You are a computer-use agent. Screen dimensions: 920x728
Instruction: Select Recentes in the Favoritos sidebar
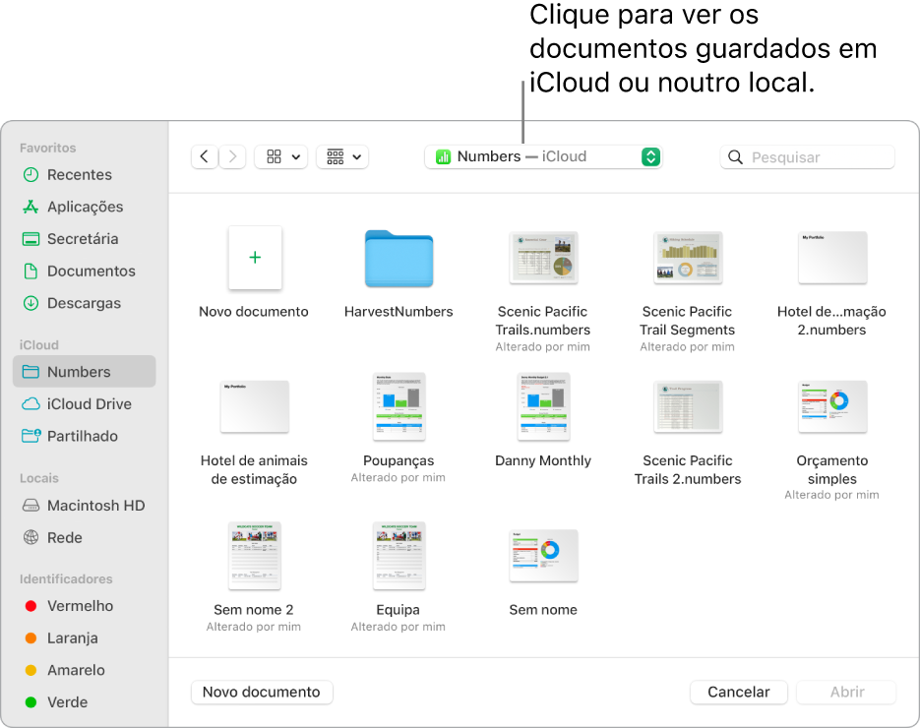coord(72,174)
